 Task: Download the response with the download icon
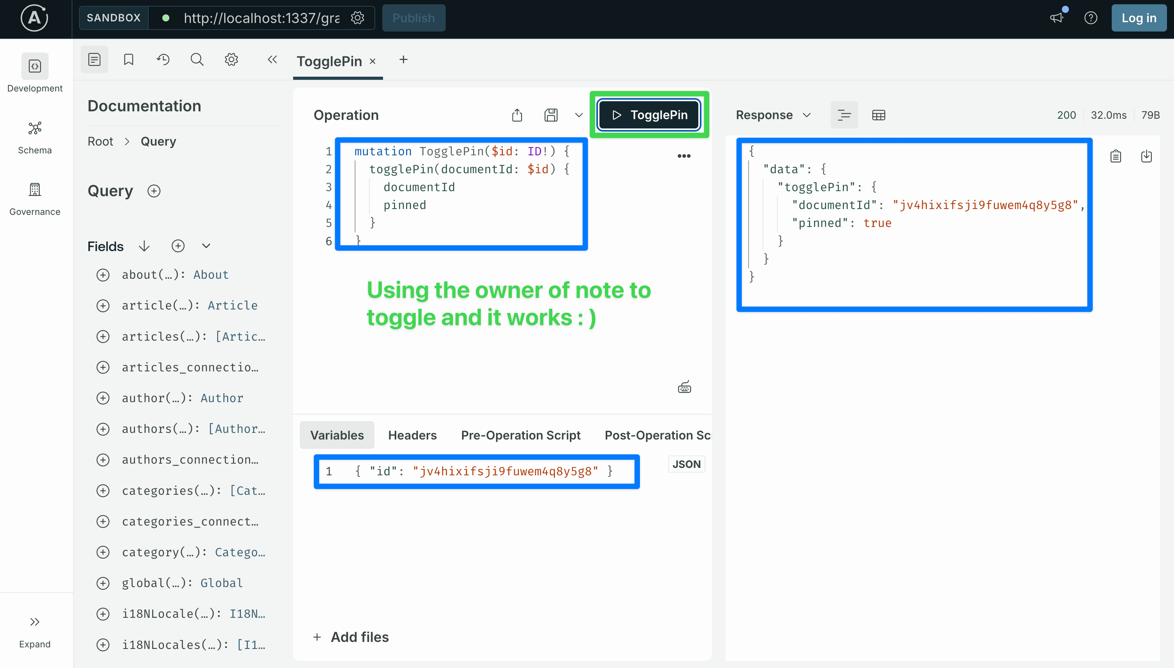pos(1146,156)
